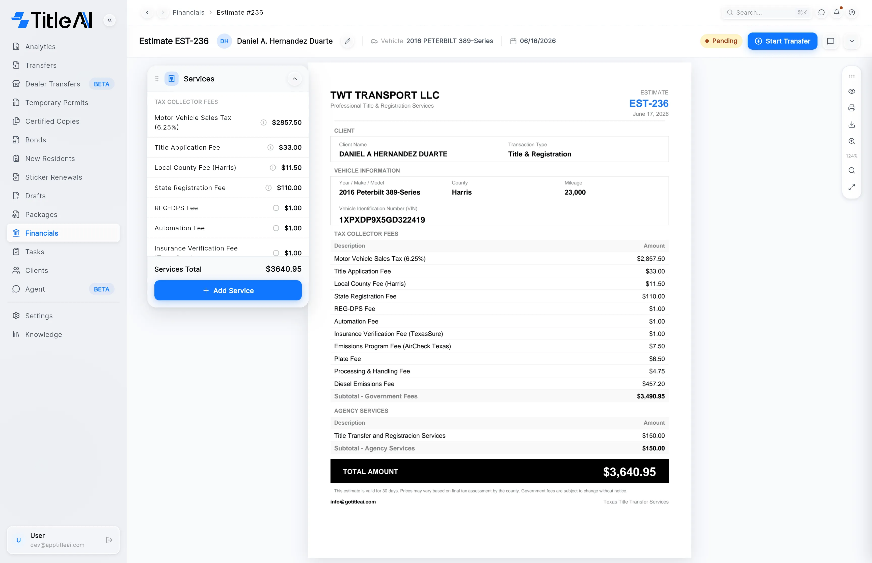Click the 06/16/2026 date field
The height and width of the screenshot is (563, 872).
click(533, 41)
